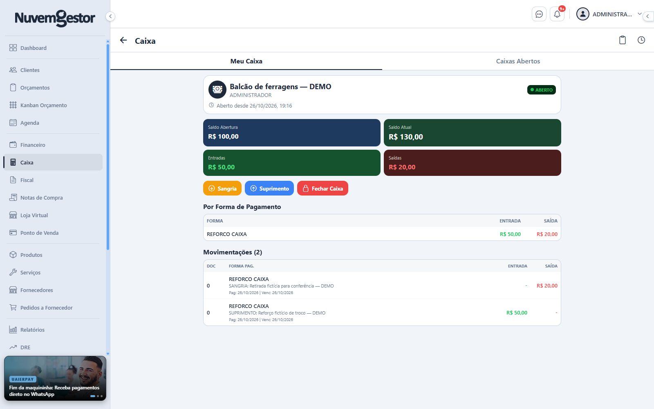Open Produtos list
Image resolution: width=654 pixels, height=409 pixels.
click(x=53, y=255)
